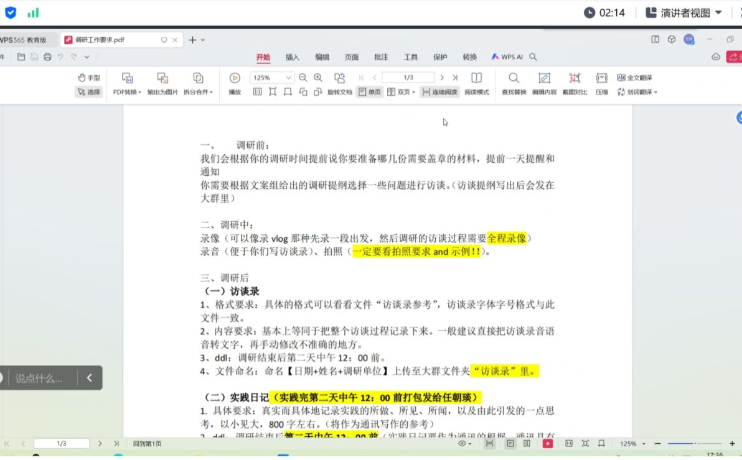Viewport: 742px width, 460px height.
Task: Expand the 演讲者视图 presenter view dropdown
Action: pos(719,13)
